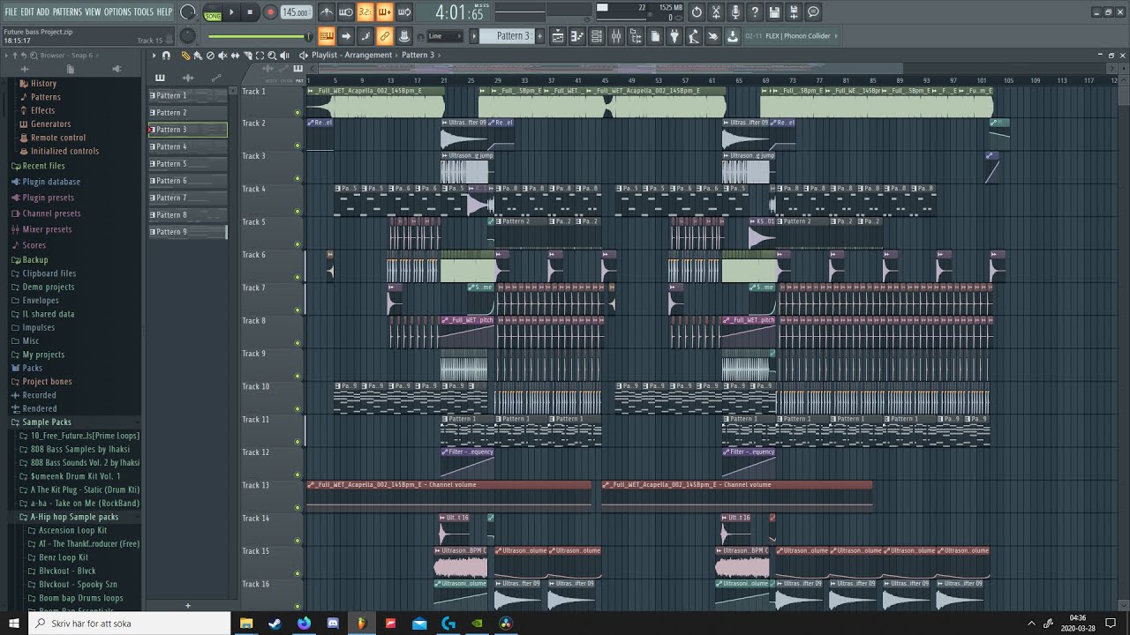1130x635 pixels.
Task: Select Pattern 1 in the picker
Action: [x=187, y=95]
